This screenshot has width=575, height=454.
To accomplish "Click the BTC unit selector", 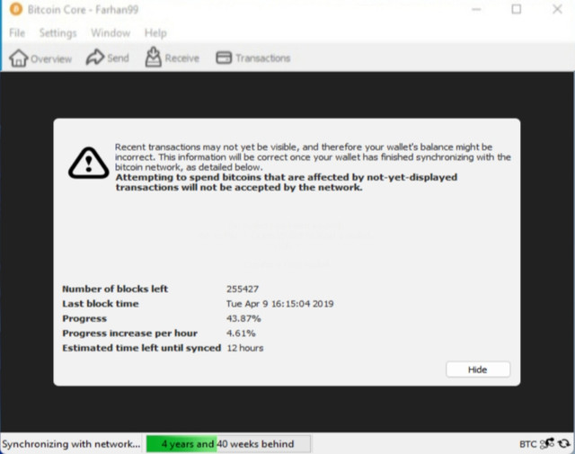I will (527, 444).
